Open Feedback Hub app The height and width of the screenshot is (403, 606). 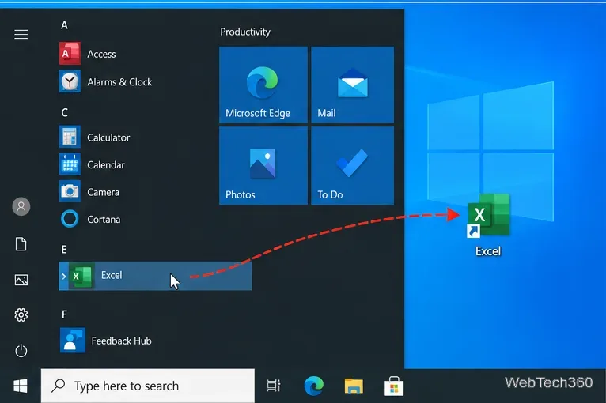(x=105, y=341)
